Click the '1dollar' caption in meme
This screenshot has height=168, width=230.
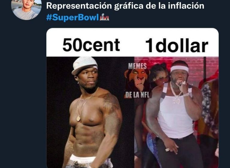click(x=177, y=45)
